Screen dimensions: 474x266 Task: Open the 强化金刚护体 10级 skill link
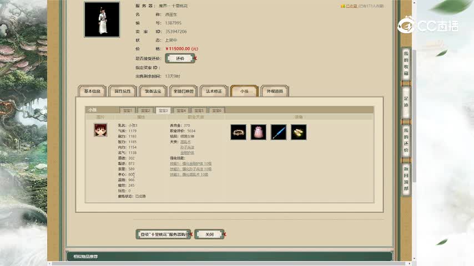[191, 163]
